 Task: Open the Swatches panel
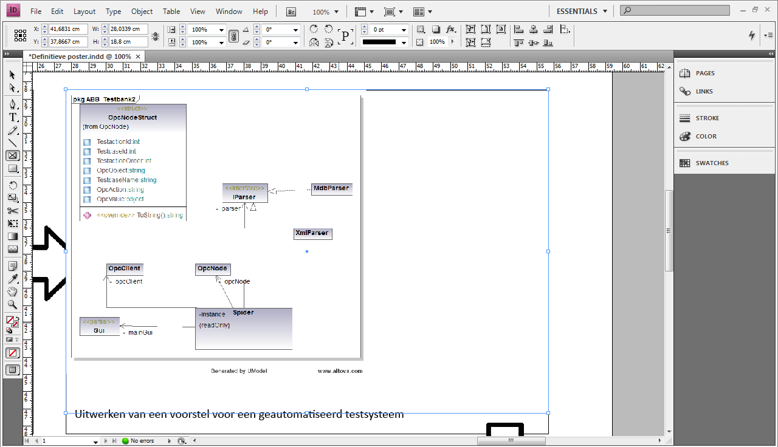click(712, 163)
